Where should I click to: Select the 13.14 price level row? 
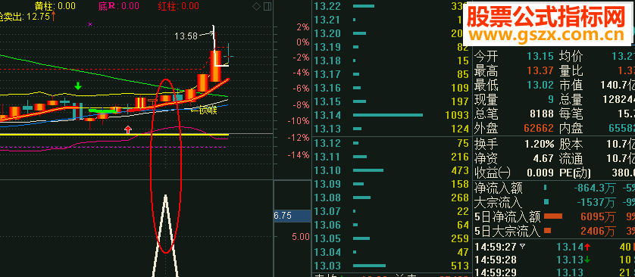tap(392, 116)
